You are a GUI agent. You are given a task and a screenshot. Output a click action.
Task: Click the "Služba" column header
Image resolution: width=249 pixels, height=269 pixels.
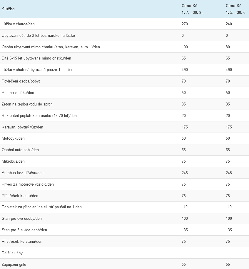click(x=8, y=9)
